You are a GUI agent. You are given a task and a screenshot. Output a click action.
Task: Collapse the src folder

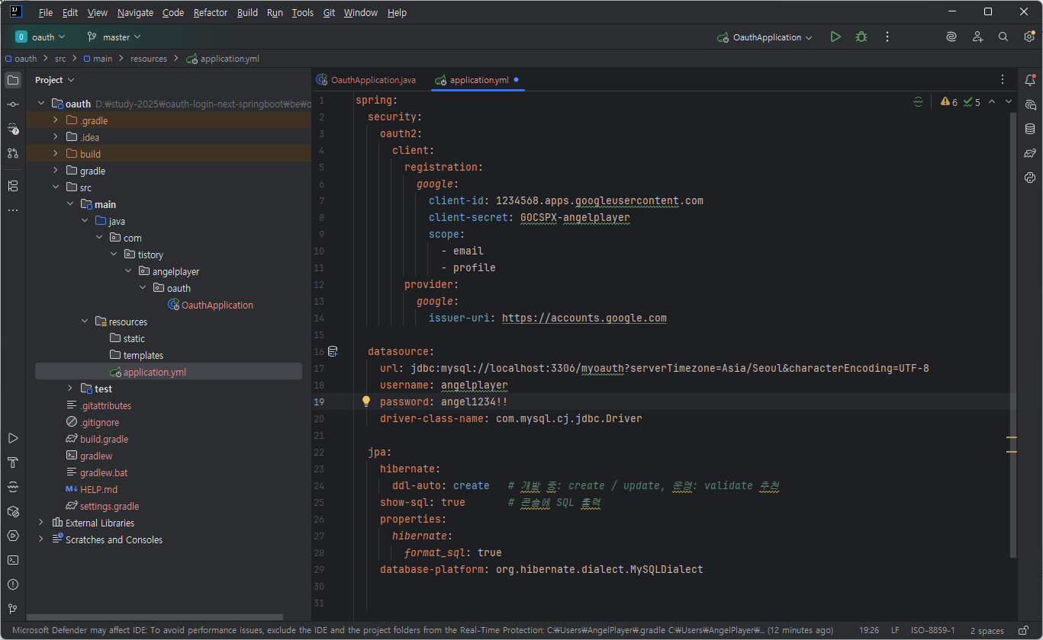click(55, 187)
